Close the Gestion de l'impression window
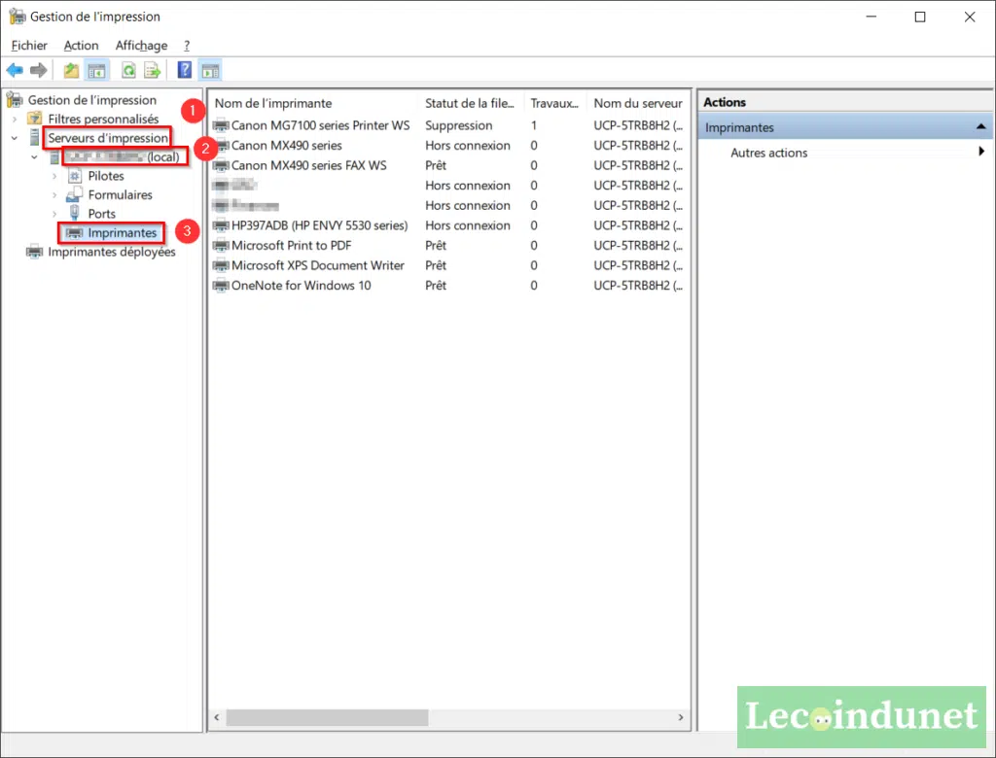The width and height of the screenshot is (996, 758). (970, 17)
